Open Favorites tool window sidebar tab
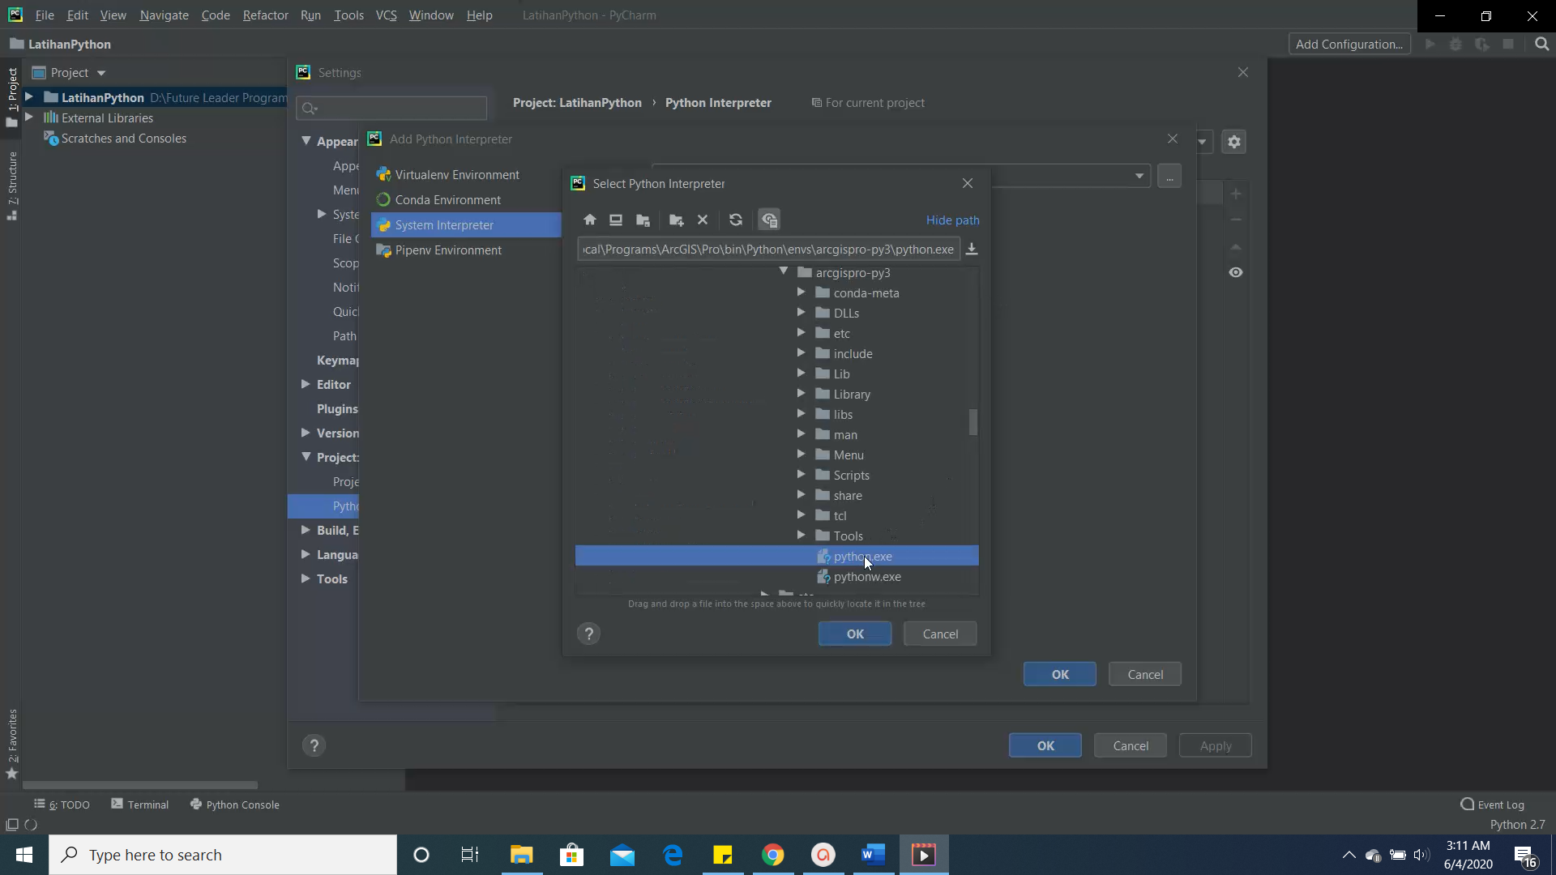This screenshot has width=1556, height=875. click(x=12, y=744)
